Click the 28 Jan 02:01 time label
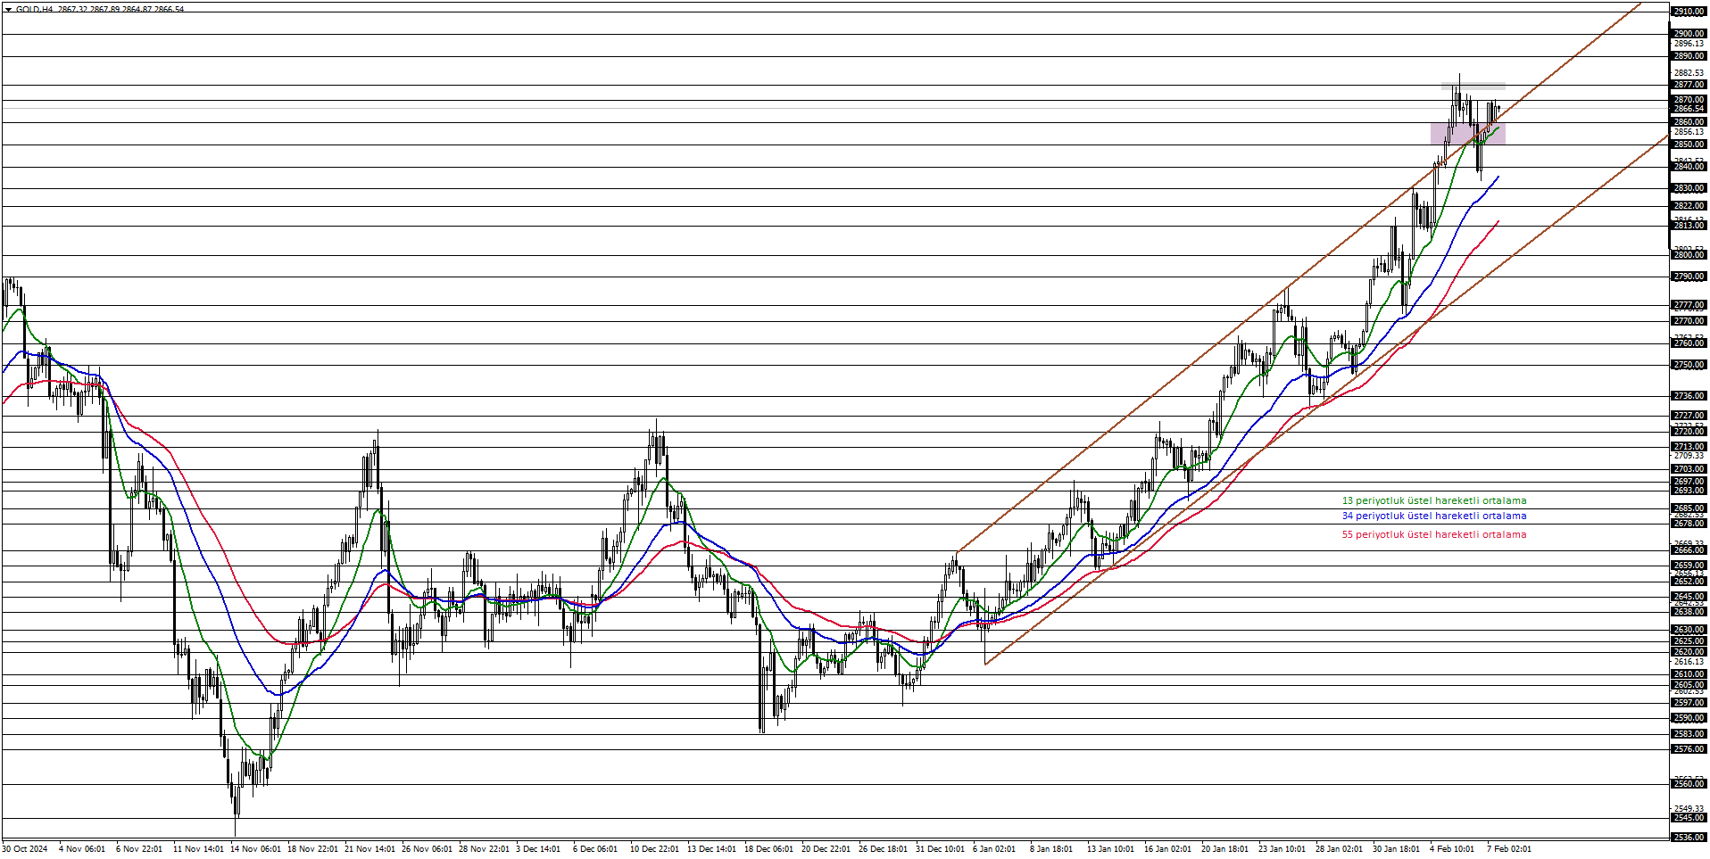 [1339, 849]
